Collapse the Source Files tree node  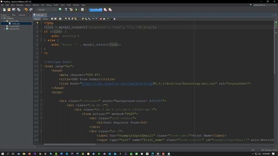click(4, 21)
